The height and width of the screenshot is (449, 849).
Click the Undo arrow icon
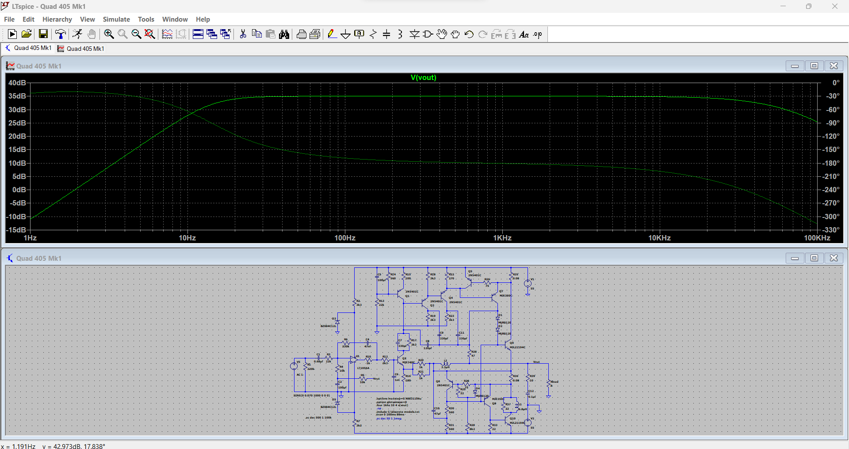coord(469,34)
